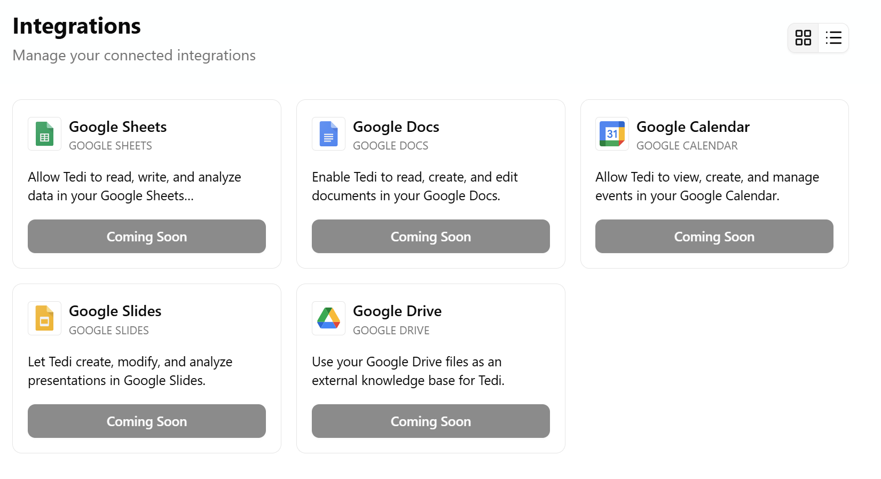Click the Google Drive app icon
Screen dimensions: 881x479
[x=329, y=318]
